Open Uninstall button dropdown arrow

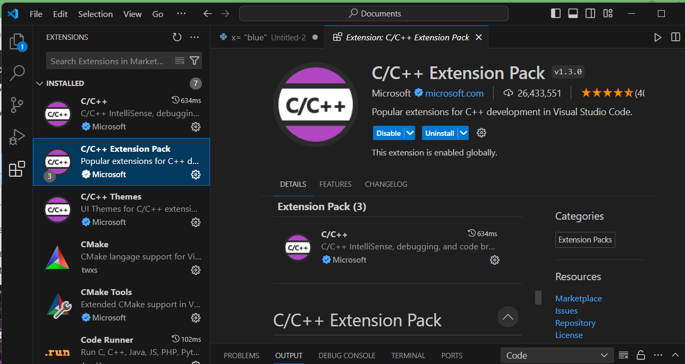pyautogui.click(x=463, y=133)
